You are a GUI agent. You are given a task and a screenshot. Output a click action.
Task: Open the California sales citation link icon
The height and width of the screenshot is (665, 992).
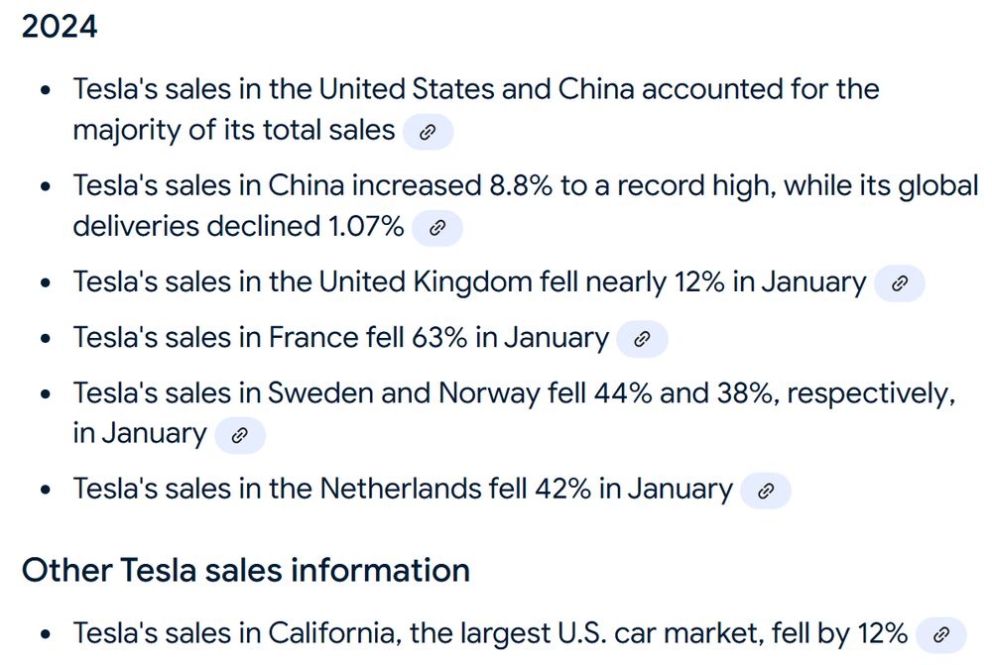(940, 634)
